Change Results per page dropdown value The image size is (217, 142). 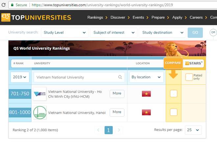click(x=193, y=130)
